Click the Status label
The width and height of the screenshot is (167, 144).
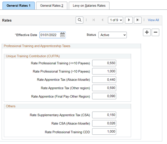pyautogui.click(x=91, y=35)
